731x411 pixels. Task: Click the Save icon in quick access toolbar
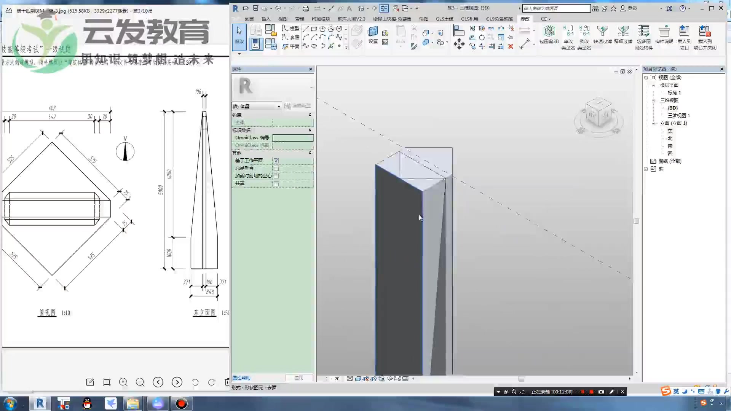255,8
